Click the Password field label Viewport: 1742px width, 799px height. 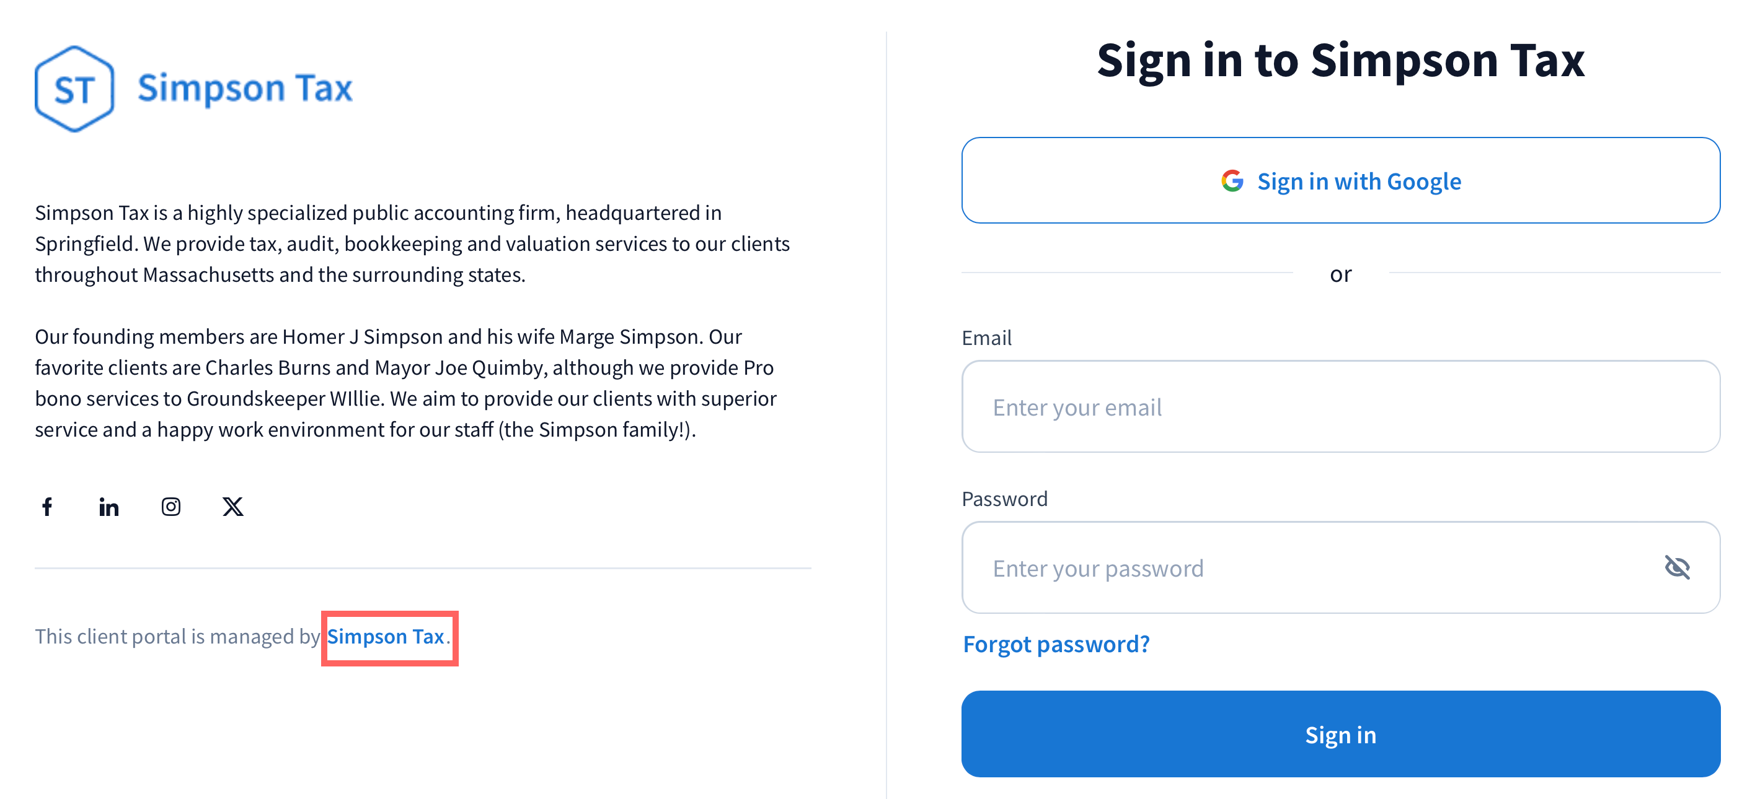[1004, 499]
